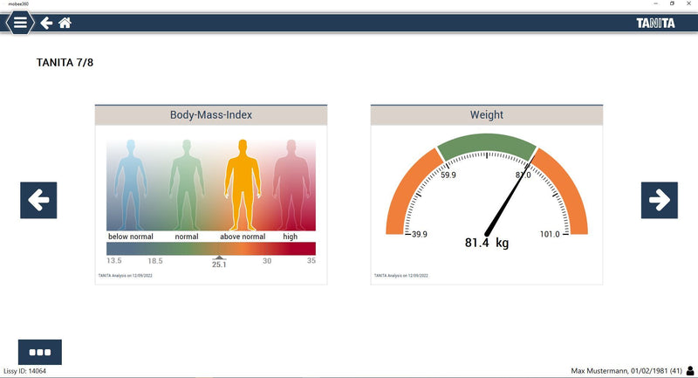Go to the home screen icon
The width and height of the screenshot is (698, 378).
pyautogui.click(x=65, y=23)
